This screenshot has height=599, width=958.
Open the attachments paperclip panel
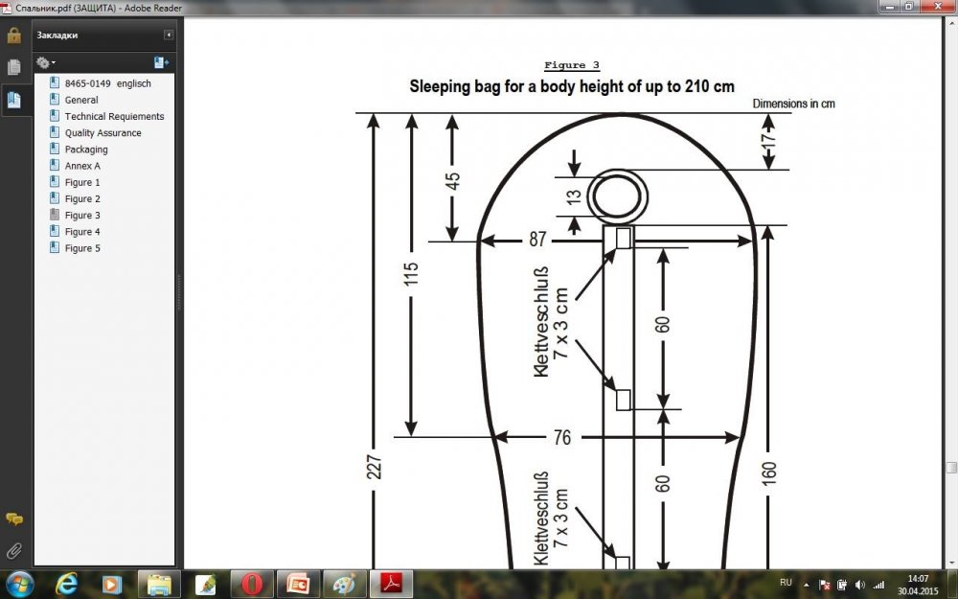(x=14, y=551)
